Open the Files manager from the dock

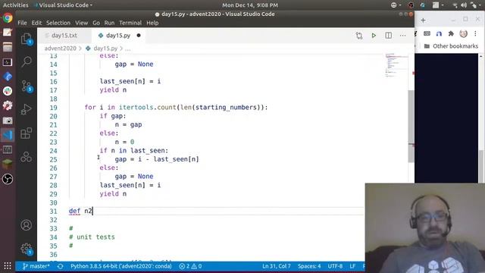tap(8, 47)
